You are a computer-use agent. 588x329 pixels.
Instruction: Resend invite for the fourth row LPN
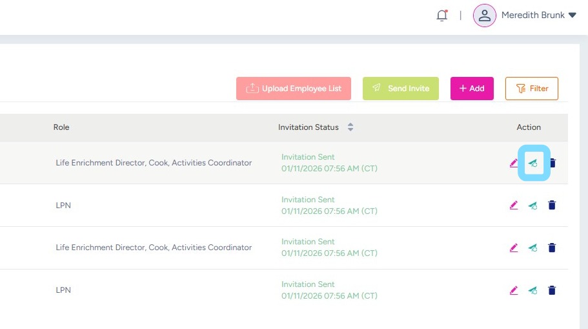(533, 290)
